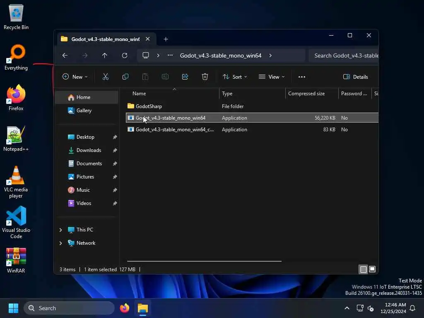The image size is (424, 318).
Task: Select the Firefox desktop shortcut
Action: [16, 98]
